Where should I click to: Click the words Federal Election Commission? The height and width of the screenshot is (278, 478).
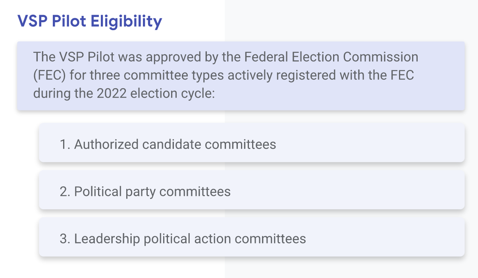point(331,57)
